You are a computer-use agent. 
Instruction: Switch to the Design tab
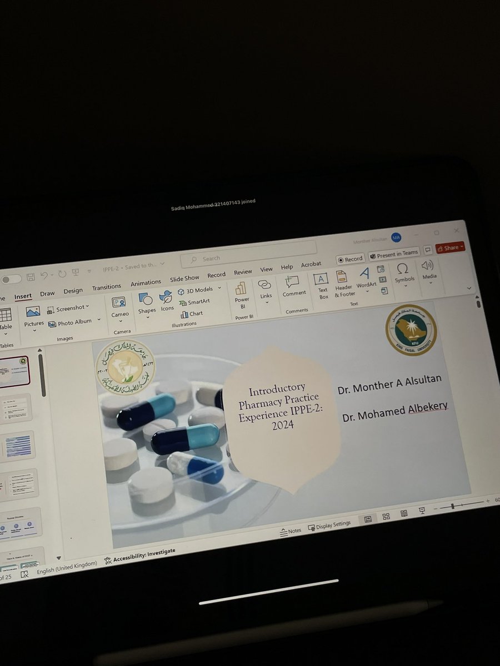73,290
